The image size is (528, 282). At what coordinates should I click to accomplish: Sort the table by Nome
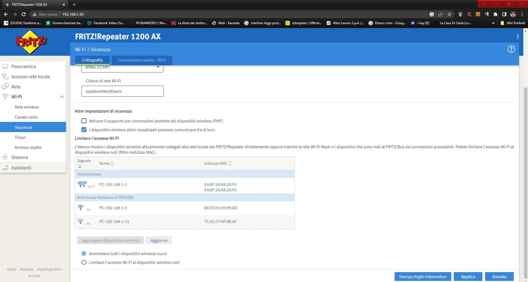106,163
